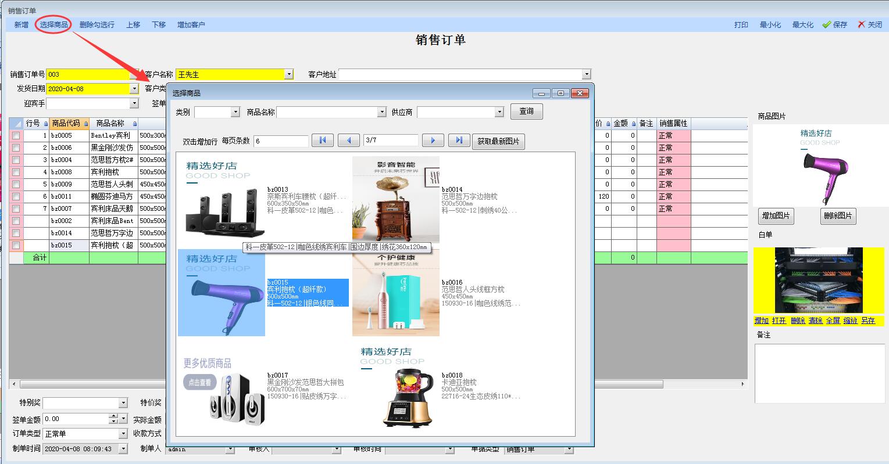Go to first page of product list
889x464 pixels.
pos(322,140)
